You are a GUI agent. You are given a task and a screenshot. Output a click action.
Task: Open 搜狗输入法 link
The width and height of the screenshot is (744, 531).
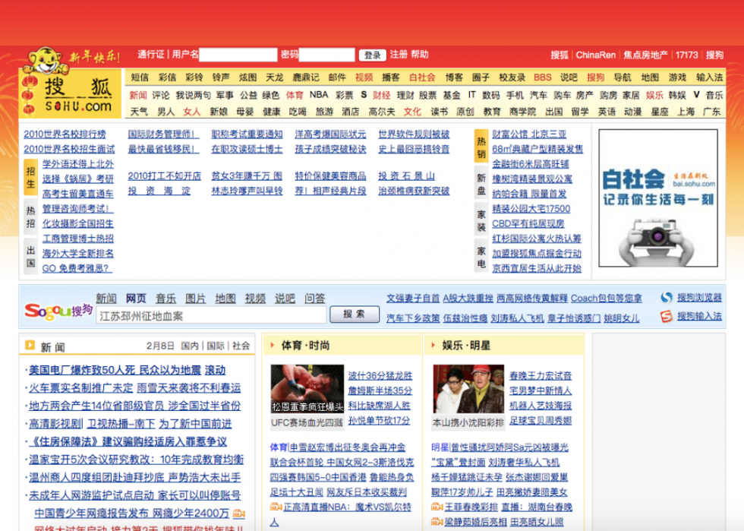click(x=699, y=316)
